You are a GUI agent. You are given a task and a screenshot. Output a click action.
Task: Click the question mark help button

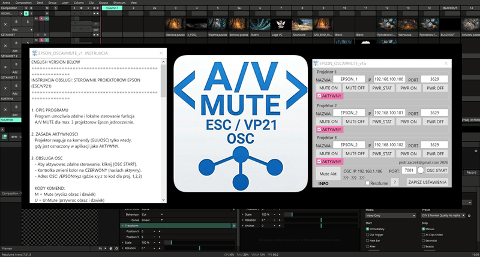click(x=395, y=183)
